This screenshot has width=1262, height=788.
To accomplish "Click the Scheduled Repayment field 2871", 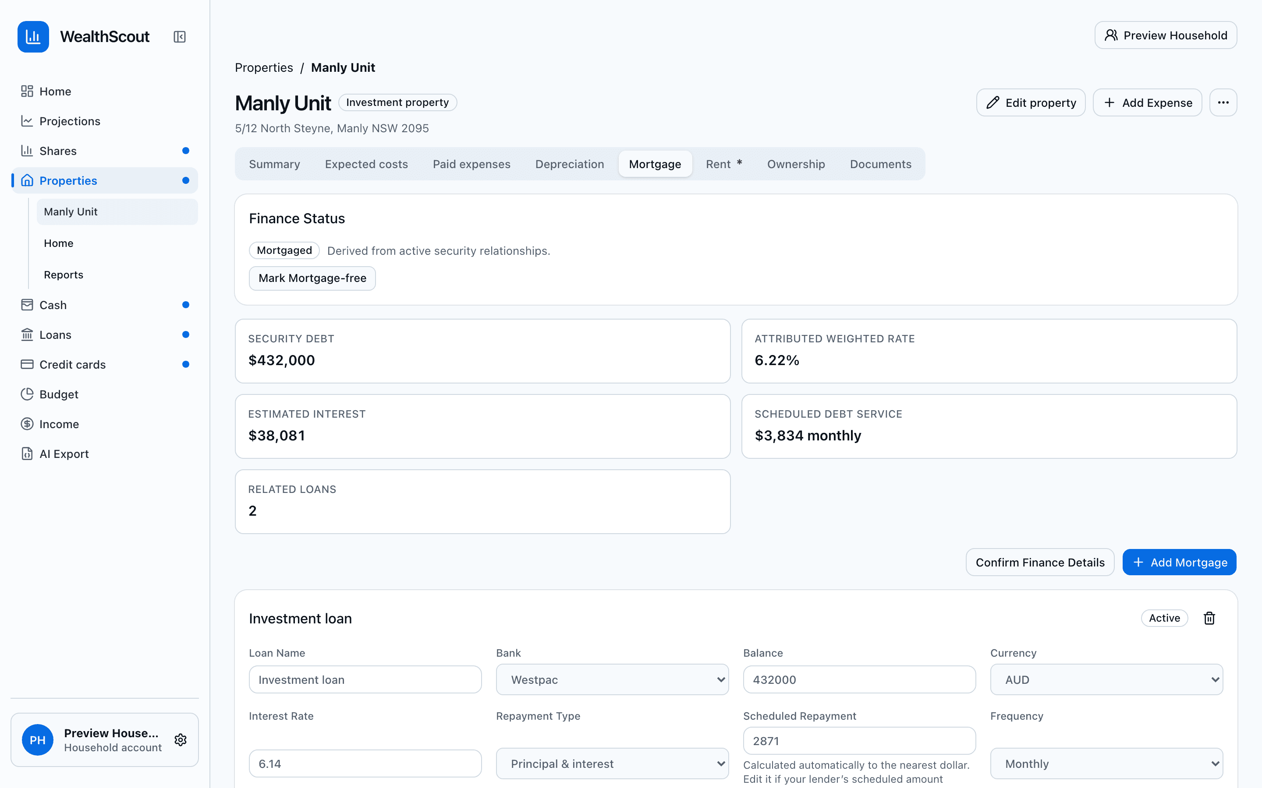I will click(x=859, y=741).
